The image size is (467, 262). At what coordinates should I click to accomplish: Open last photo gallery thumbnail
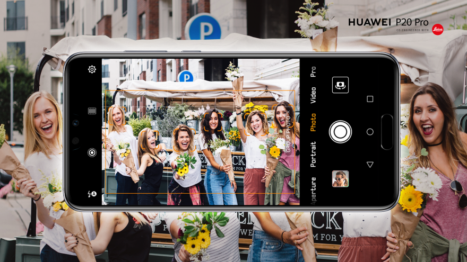pos(340,179)
